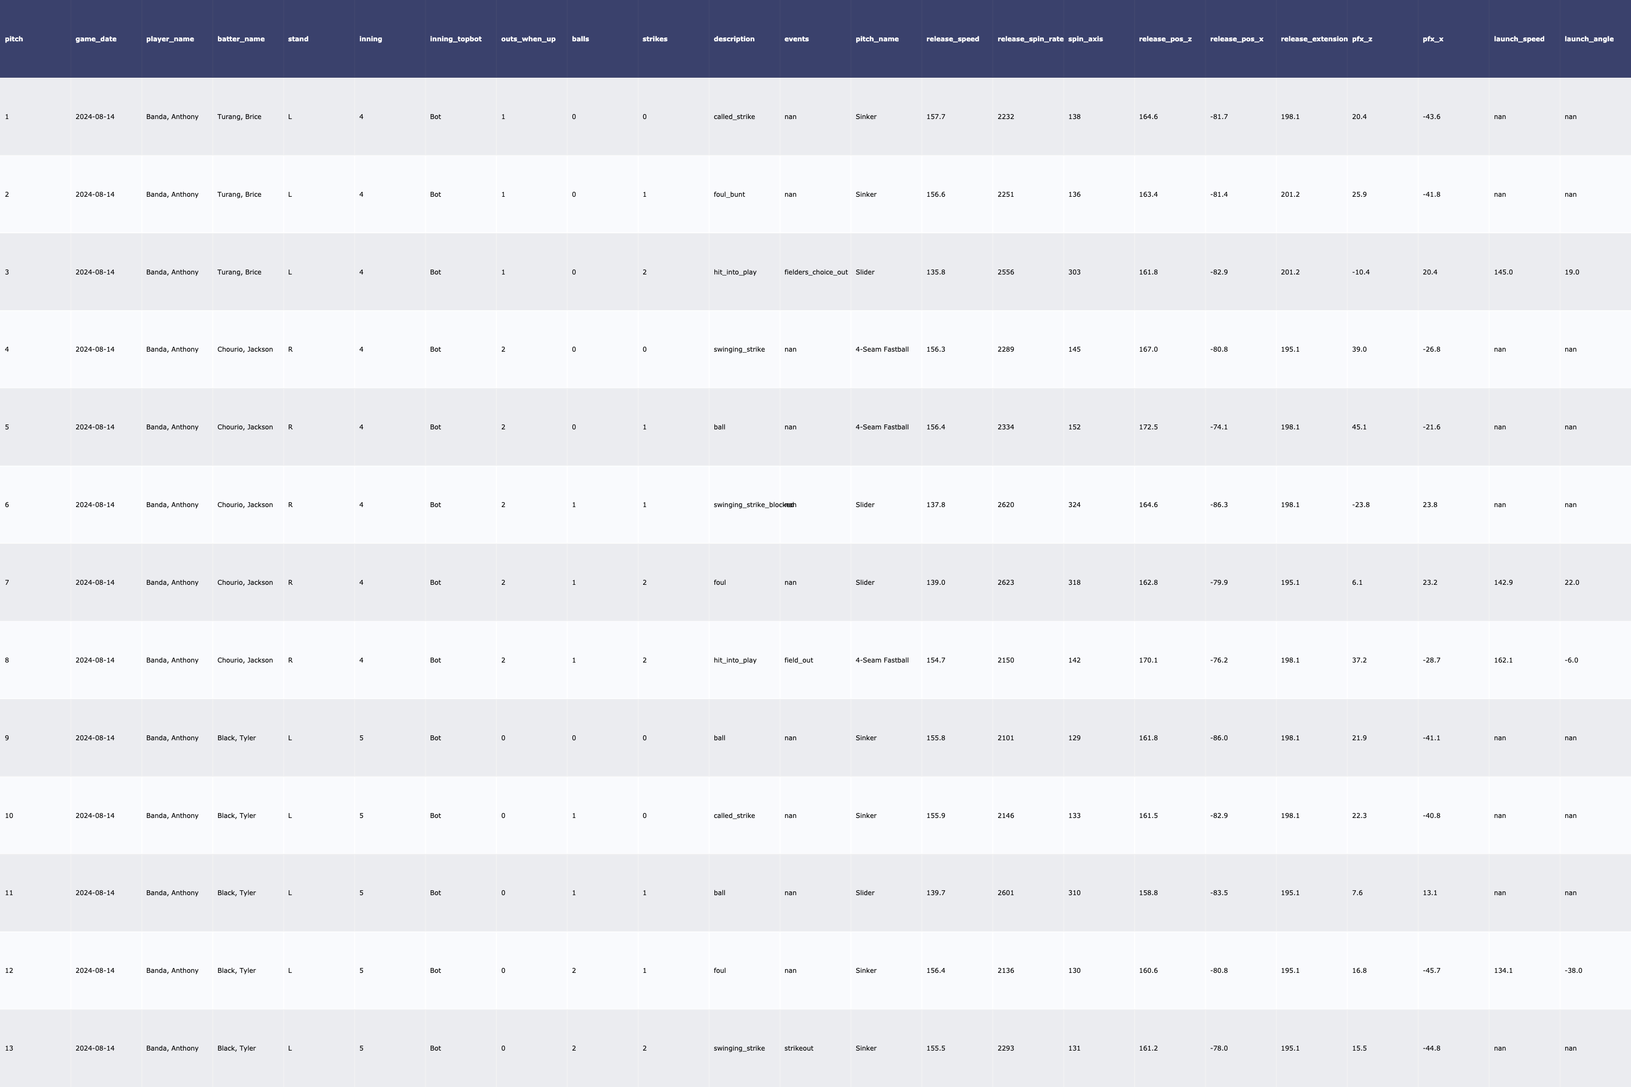Click the launch_angle column header

(1589, 39)
